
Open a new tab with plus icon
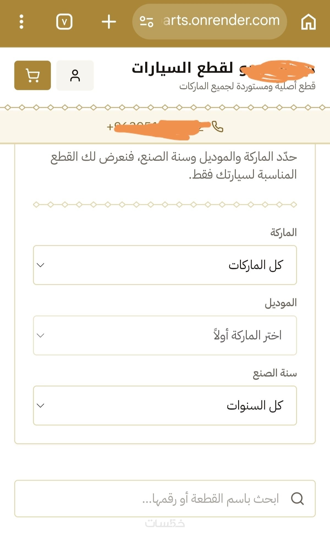109,22
